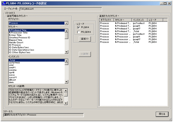Click the instance list scroll-up arrow

(x=66, y=61)
